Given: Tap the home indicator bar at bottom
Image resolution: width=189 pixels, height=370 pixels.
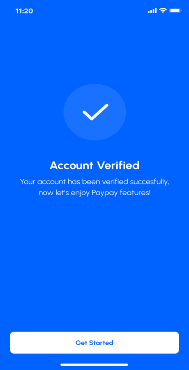Looking at the screenshot, I should pos(94,365).
